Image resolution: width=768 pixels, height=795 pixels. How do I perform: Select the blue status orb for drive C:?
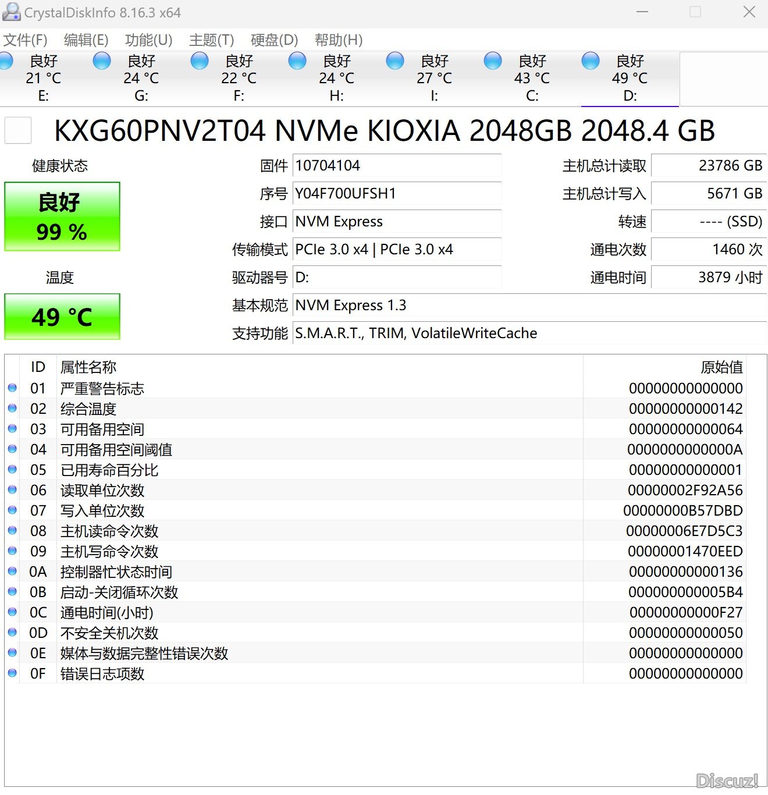pyautogui.click(x=493, y=61)
